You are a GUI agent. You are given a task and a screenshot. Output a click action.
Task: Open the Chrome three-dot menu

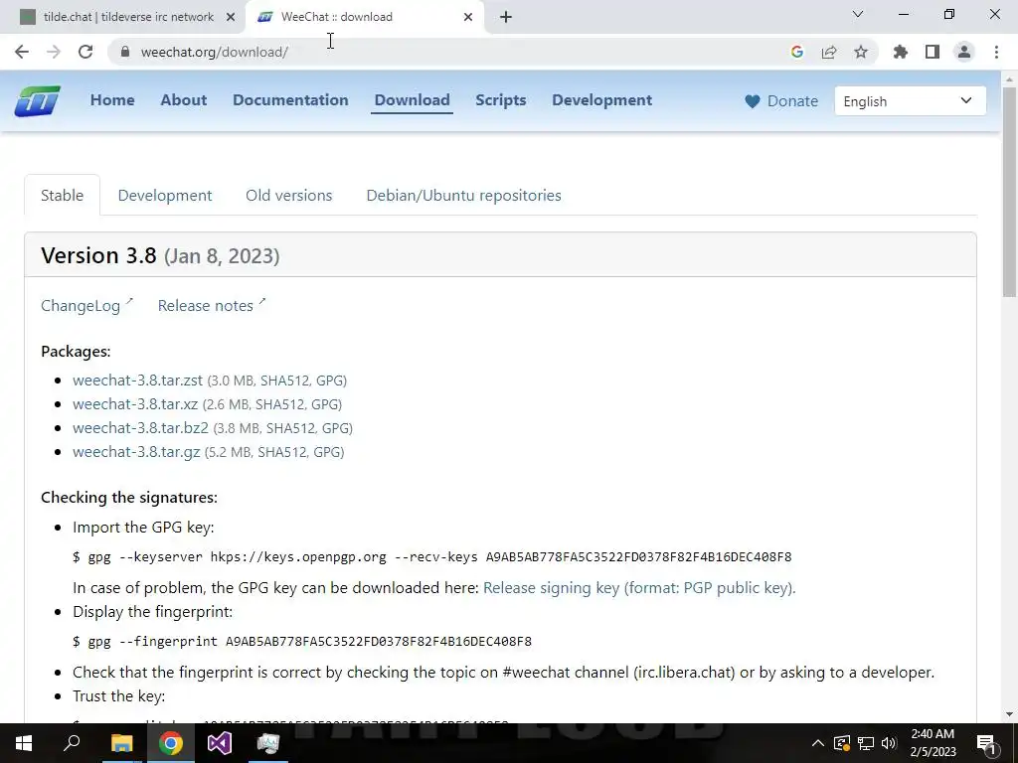[996, 52]
